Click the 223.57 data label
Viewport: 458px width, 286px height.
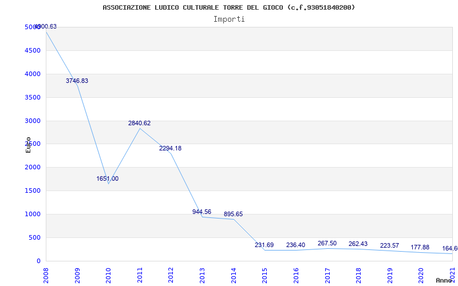(x=389, y=245)
